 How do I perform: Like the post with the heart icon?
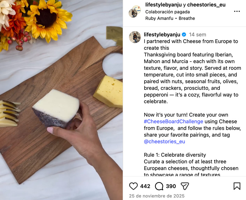(133, 186)
